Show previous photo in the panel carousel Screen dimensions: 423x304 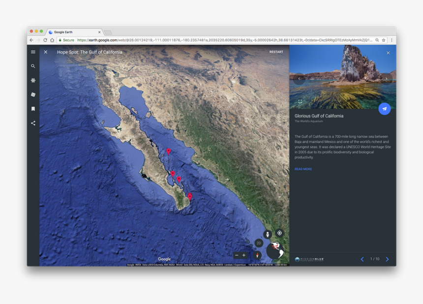point(299,79)
